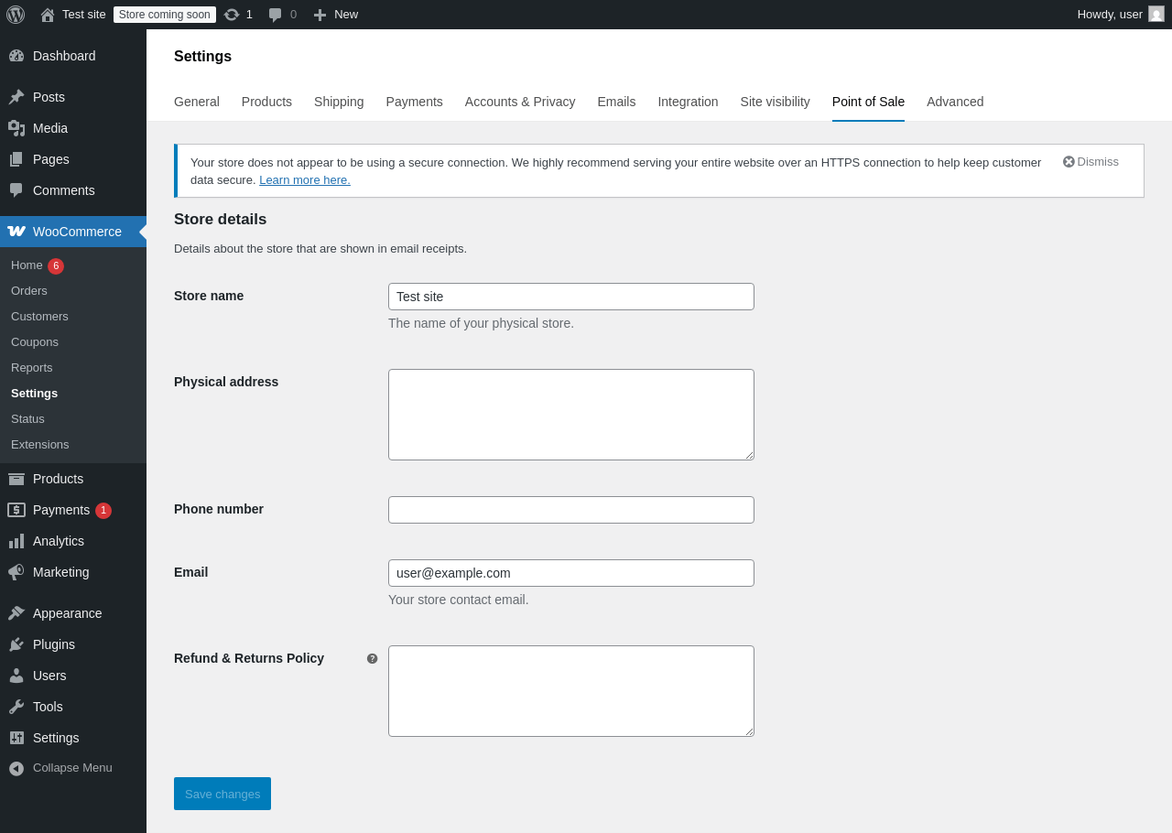The width and height of the screenshot is (1172, 833).
Task: Click the Pages icon in sidebar
Action: point(16,159)
